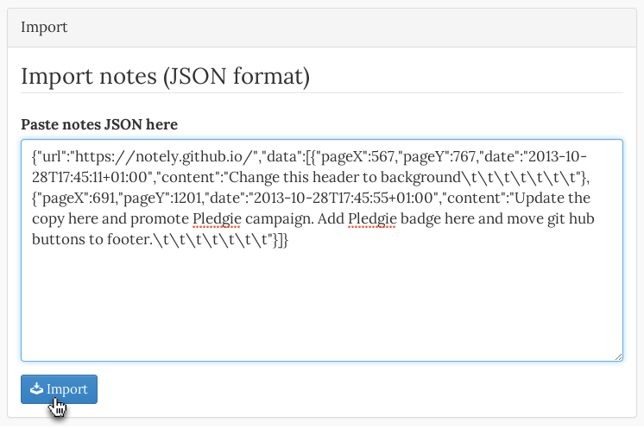Click the "Import notes (JSON format)" heading
This screenshot has height=429, width=644.
(166, 76)
